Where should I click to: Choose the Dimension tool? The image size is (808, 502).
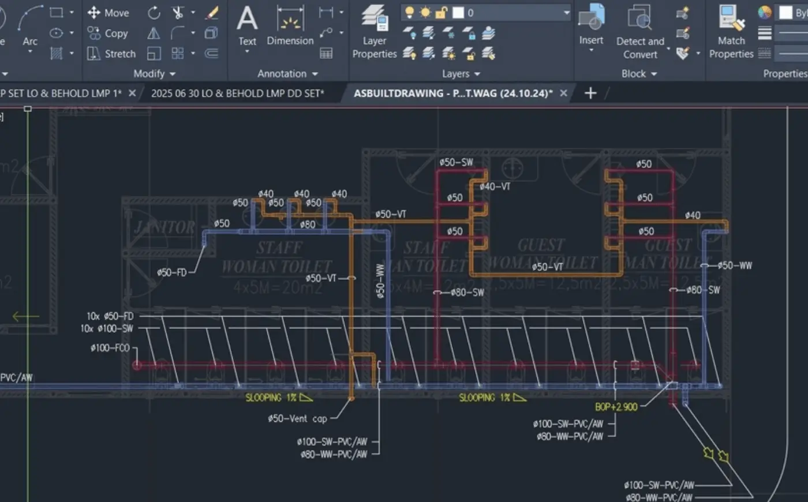(x=290, y=26)
